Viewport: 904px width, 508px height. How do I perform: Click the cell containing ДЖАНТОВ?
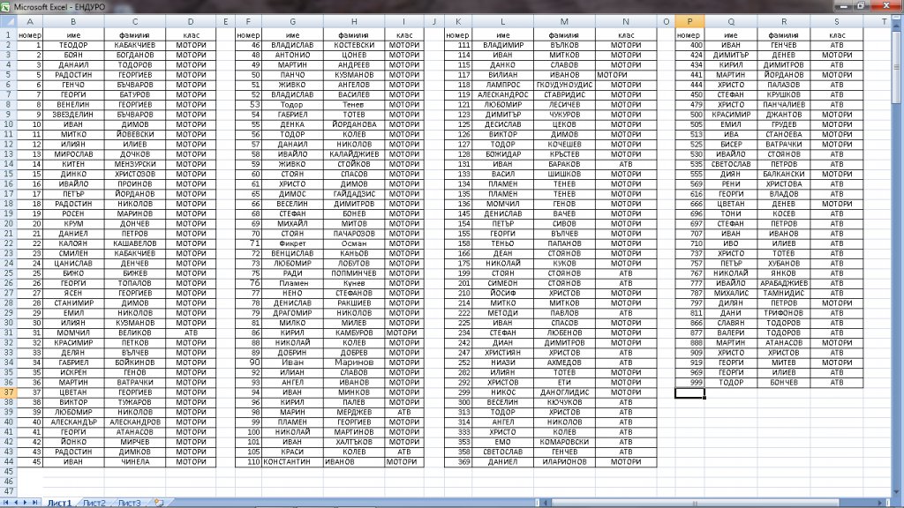[784, 115]
